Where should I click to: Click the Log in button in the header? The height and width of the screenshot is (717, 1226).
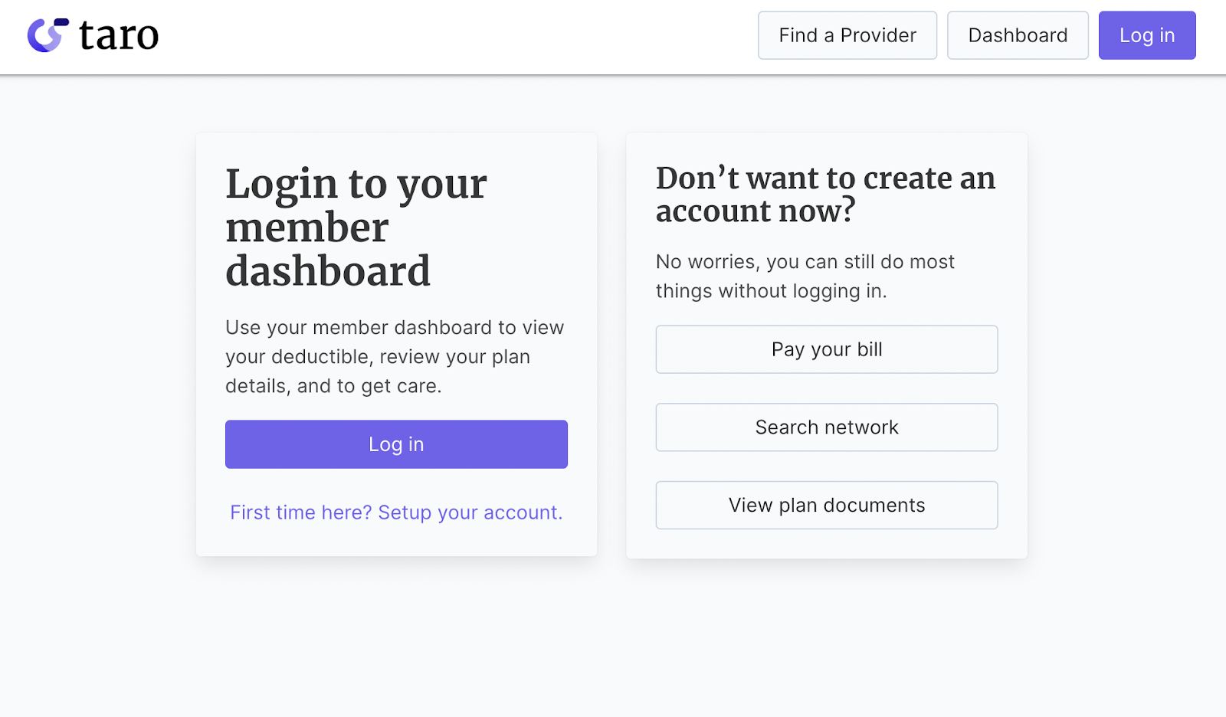pyautogui.click(x=1146, y=34)
